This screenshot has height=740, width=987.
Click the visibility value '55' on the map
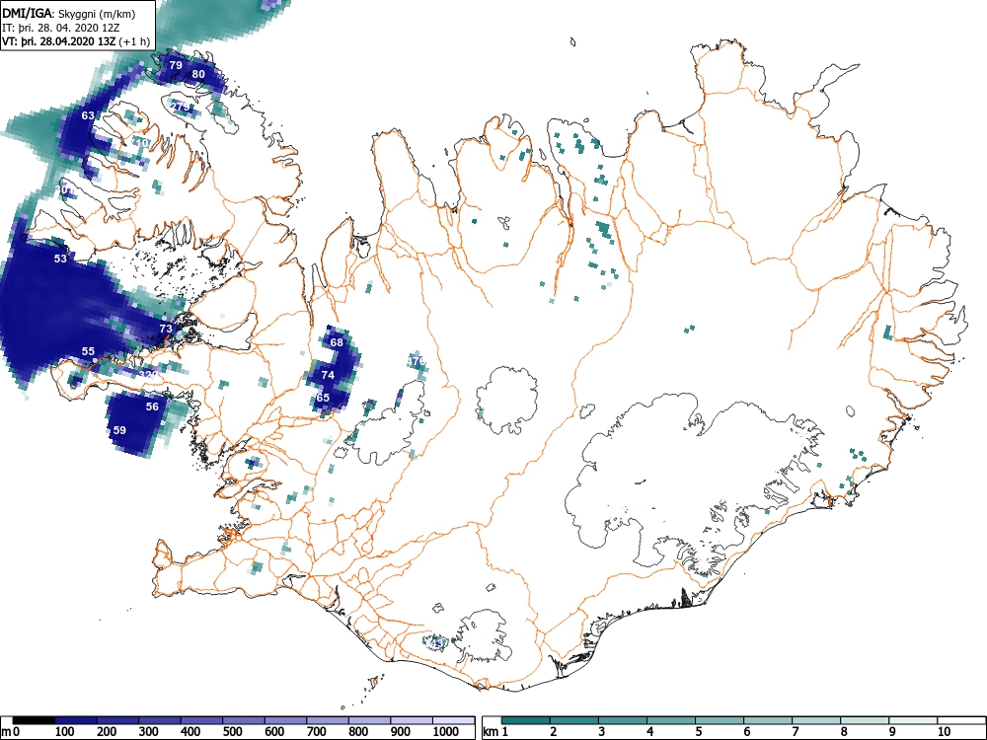pos(88,352)
